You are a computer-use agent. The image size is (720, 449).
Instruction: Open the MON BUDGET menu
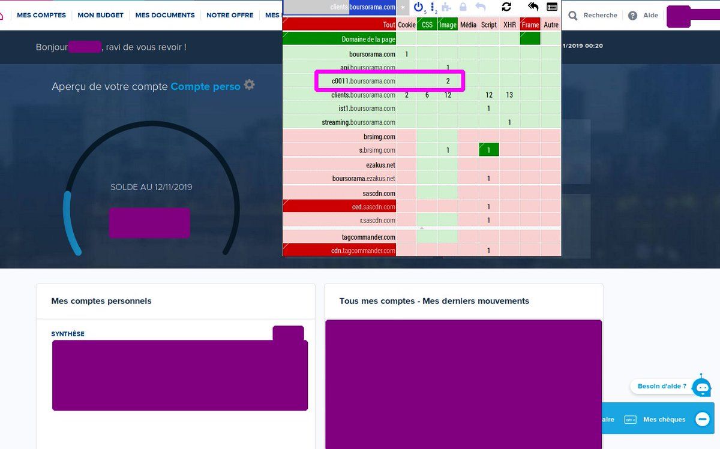point(100,15)
